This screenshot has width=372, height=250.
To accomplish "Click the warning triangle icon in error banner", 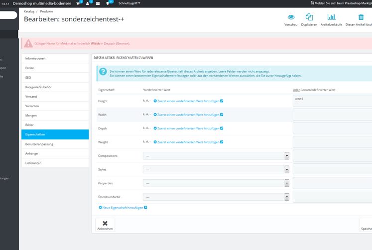I will pyautogui.click(x=28, y=43).
